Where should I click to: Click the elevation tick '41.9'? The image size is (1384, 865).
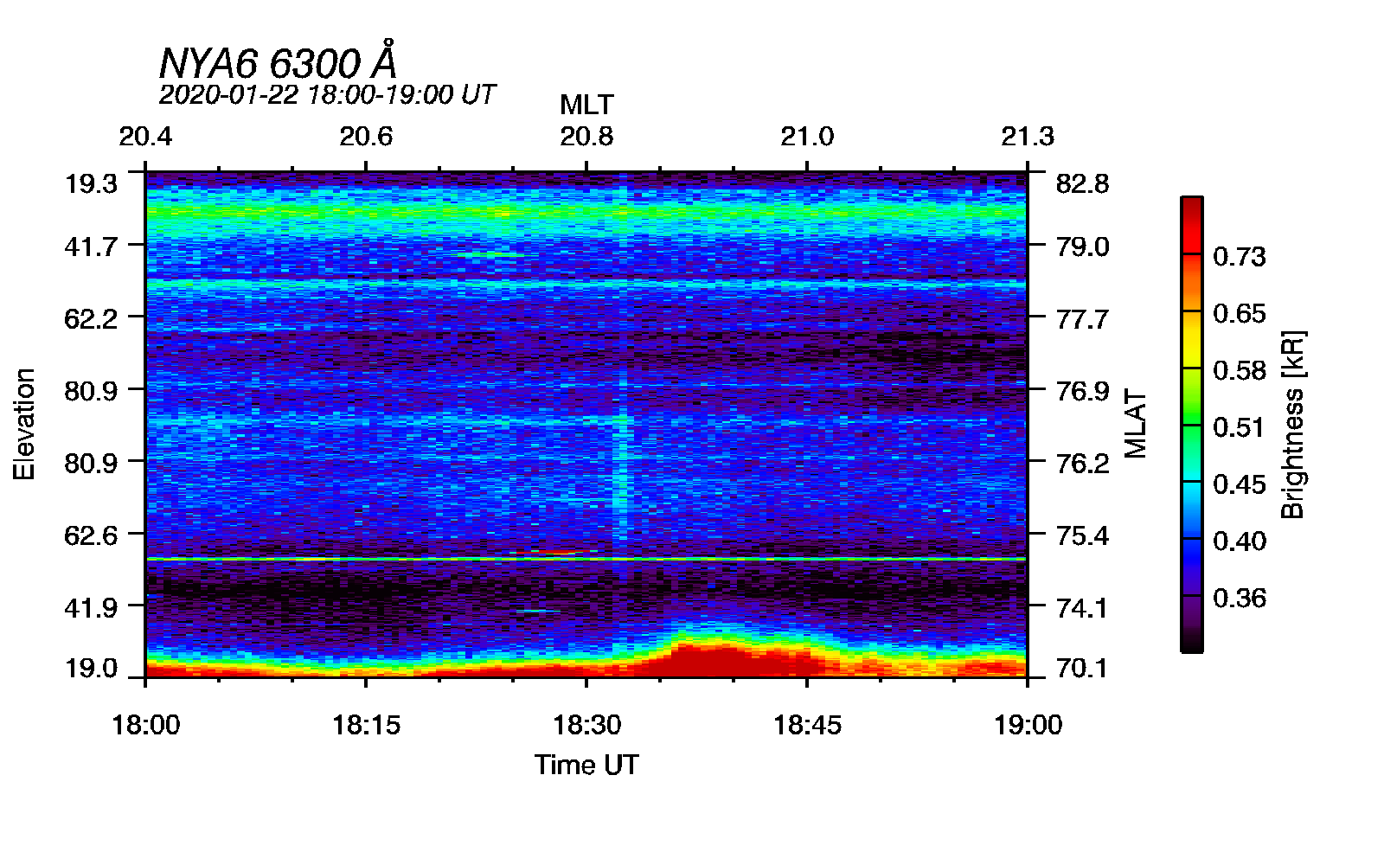[x=91, y=607]
